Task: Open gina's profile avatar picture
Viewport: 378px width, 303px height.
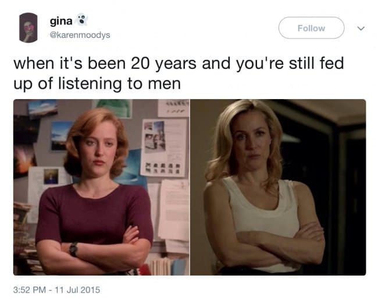Action: 28,28
